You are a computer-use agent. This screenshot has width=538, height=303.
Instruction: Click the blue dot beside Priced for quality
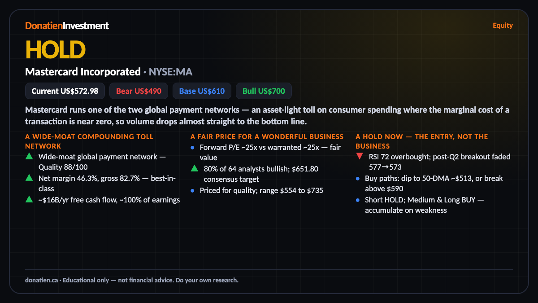192,190
